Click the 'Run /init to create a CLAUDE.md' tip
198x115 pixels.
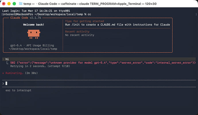117,25
